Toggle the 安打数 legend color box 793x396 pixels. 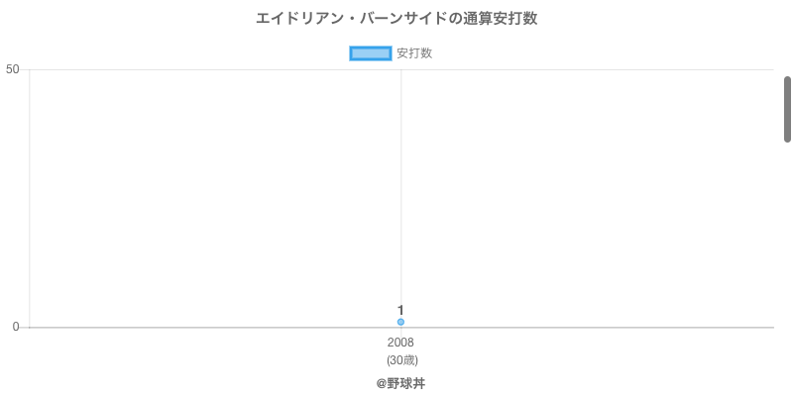coord(372,53)
